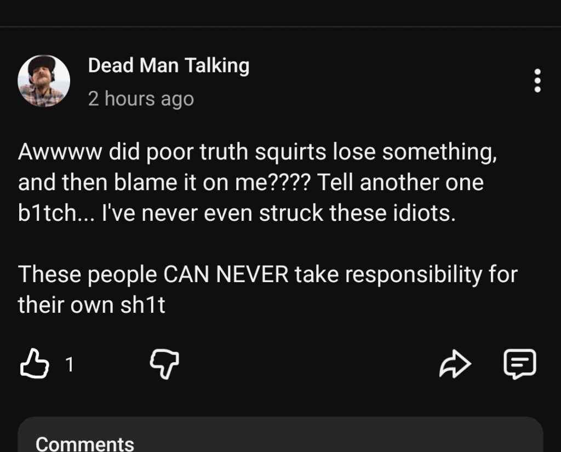Tap the last line their own sh1t
The height and width of the screenshot is (452, 561).
(x=91, y=305)
